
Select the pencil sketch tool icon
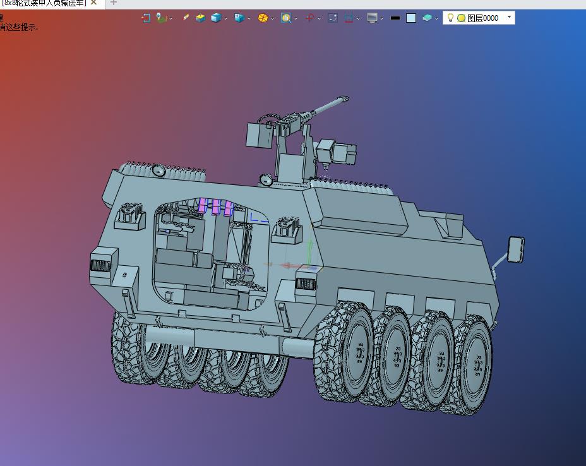[186, 18]
